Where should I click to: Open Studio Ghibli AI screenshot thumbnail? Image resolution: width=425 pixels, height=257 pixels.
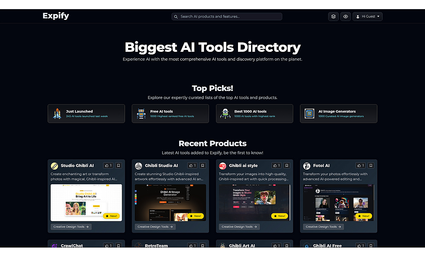[86, 203]
